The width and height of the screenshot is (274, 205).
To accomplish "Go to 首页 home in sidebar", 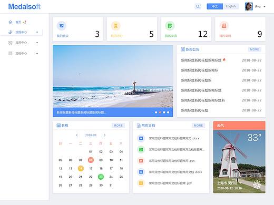I will click(18, 22).
